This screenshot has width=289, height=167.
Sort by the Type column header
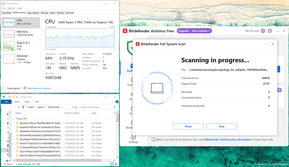click(x=94, y=113)
